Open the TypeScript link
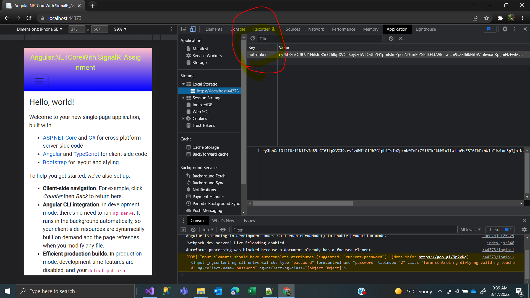530x298 pixels. coord(86,154)
